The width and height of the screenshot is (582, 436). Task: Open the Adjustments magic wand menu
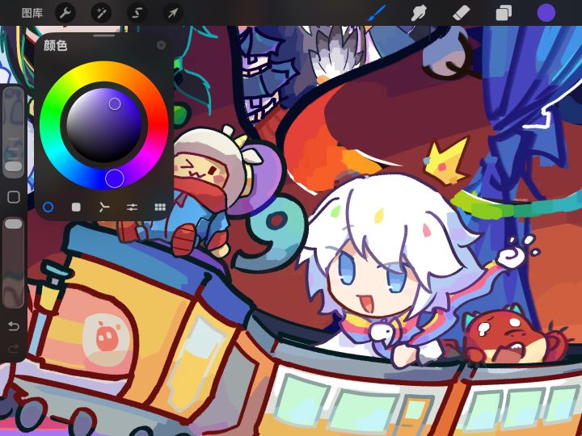click(x=101, y=14)
